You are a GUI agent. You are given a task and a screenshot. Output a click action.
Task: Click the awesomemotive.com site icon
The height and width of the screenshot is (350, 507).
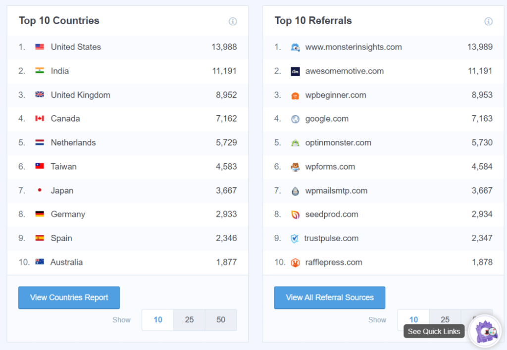pyautogui.click(x=296, y=71)
